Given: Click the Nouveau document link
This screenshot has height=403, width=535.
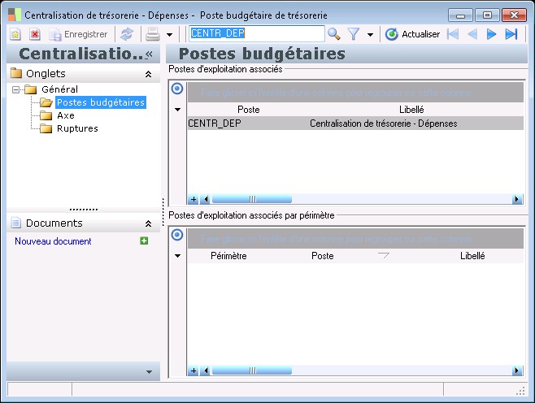Looking at the screenshot, I should coord(53,241).
